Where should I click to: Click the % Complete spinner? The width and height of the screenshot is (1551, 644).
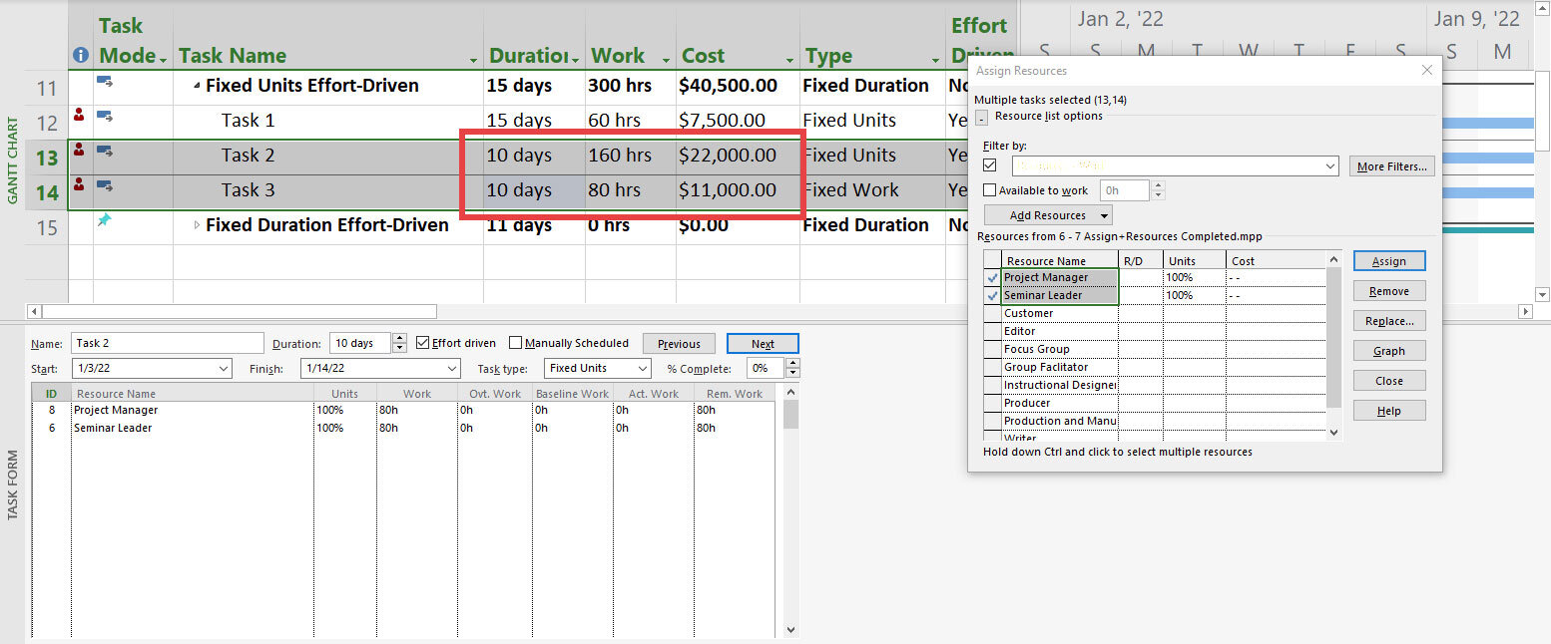pos(792,369)
